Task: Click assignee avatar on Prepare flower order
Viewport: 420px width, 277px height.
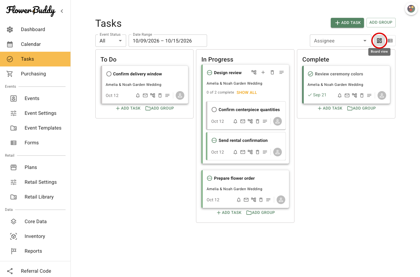Action: coord(281,200)
